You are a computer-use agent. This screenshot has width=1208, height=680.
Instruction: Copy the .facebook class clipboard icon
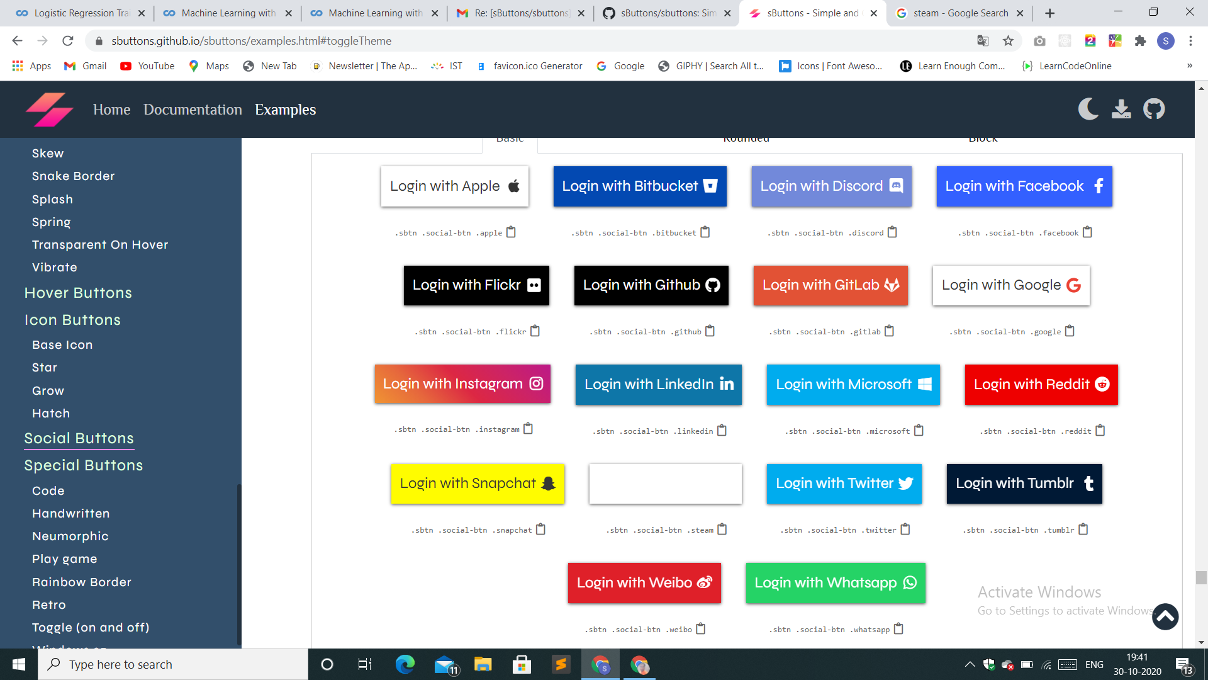1087,232
